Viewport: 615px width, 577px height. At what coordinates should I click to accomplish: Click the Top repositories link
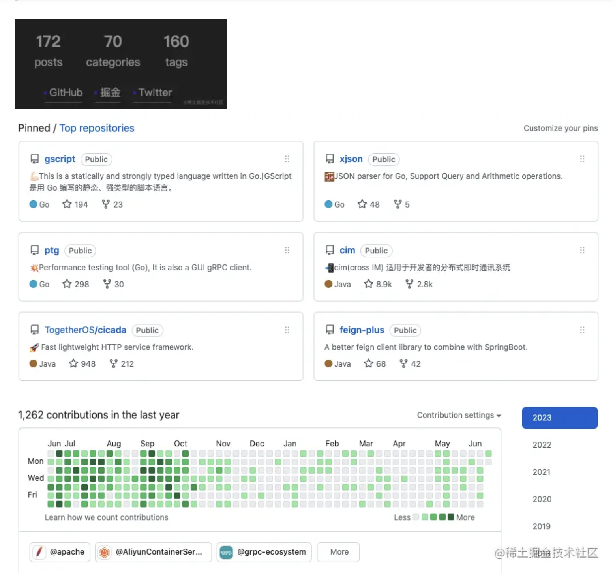[97, 128]
